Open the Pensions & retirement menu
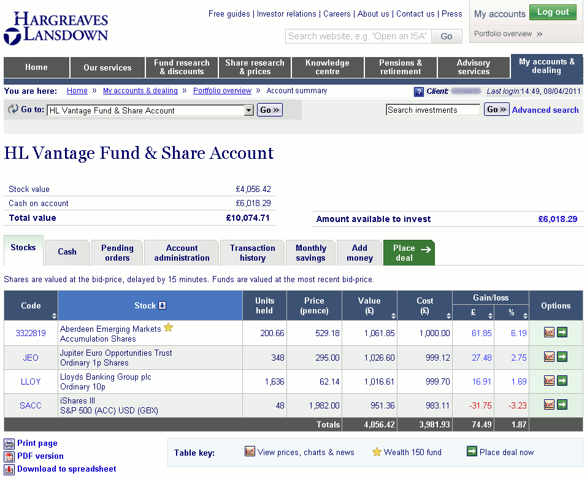This screenshot has width=587, height=479. point(401,67)
